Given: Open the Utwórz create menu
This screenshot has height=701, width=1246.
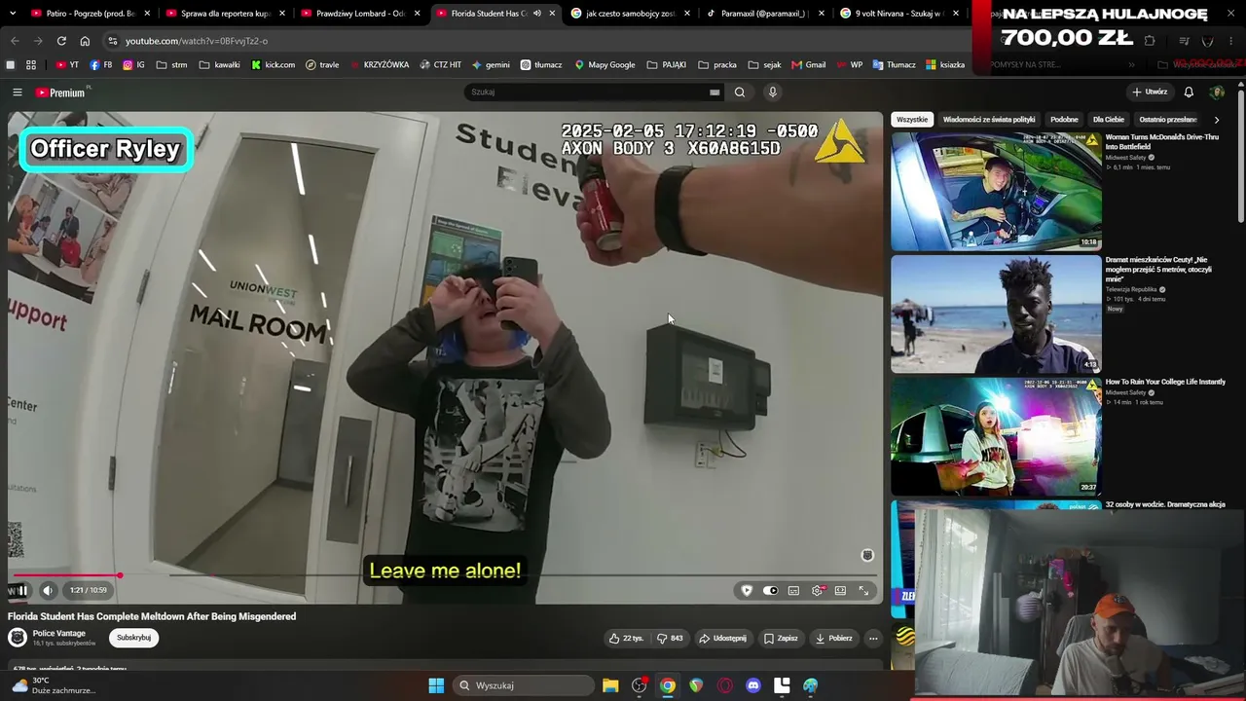Looking at the screenshot, I should [x=1150, y=92].
